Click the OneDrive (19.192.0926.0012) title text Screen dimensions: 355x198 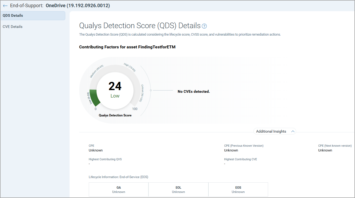78,6
